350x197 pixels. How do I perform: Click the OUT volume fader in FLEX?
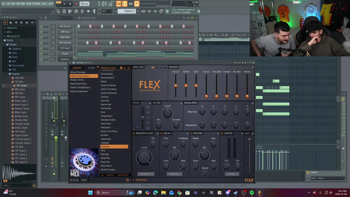pos(249,140)
